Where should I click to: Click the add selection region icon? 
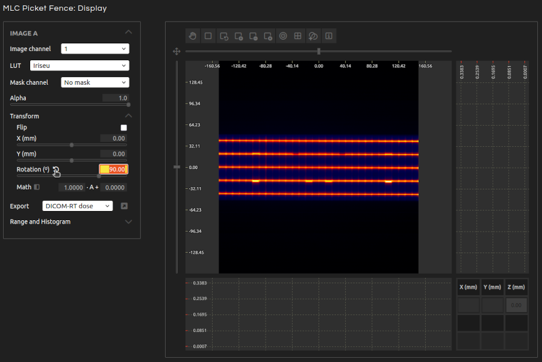238,36
